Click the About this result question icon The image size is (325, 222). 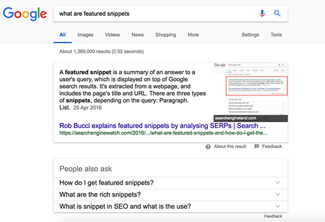(x=208, y=146)
